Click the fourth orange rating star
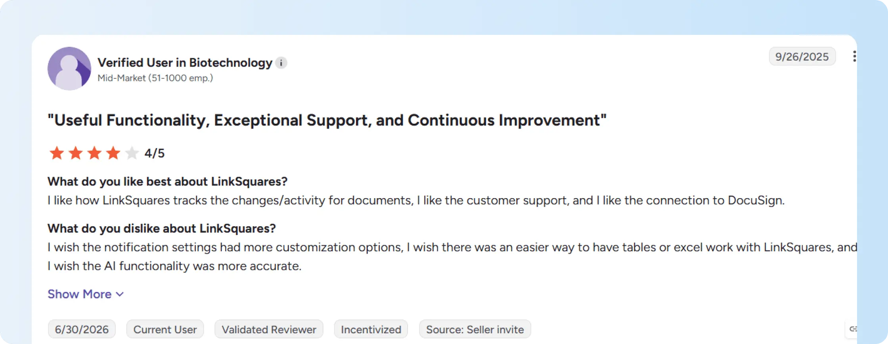Viewport: 888px width, 344px height. [x=113, y=153]
